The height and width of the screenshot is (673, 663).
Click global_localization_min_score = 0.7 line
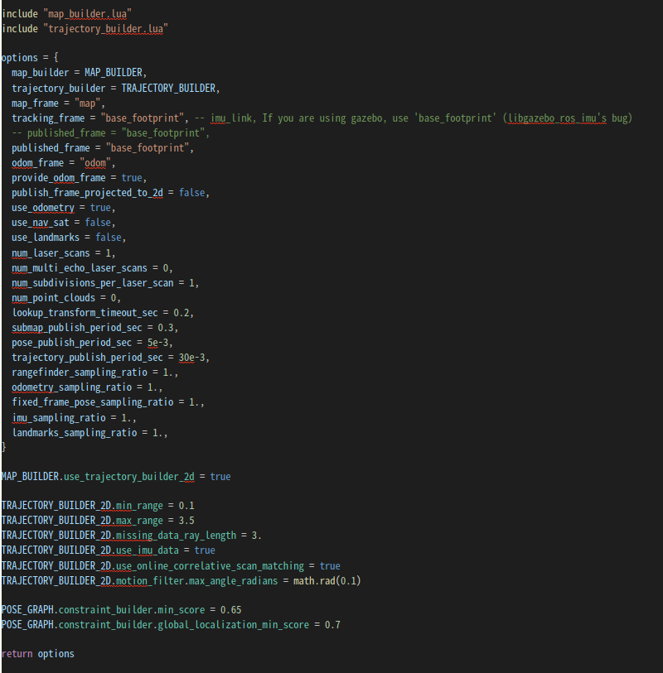pos(171,625)
